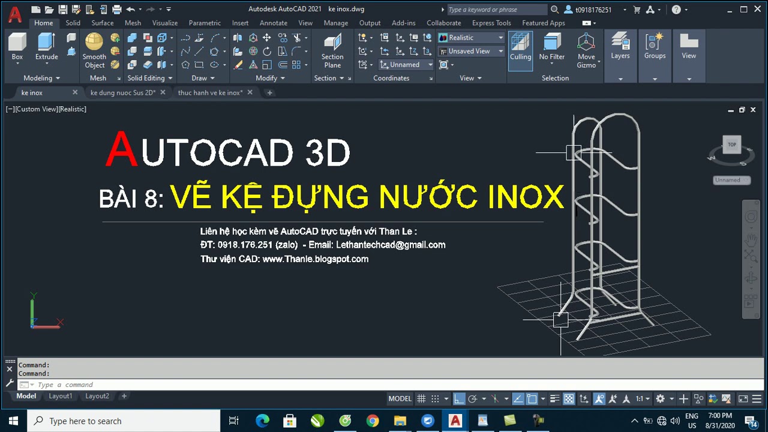The image size is (768, 432).
Task: Expand the Modify panel
Action: point(270,78)
